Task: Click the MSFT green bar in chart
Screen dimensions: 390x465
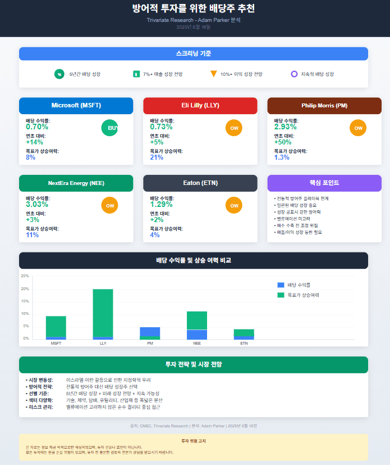Action: tap(56, 327)
